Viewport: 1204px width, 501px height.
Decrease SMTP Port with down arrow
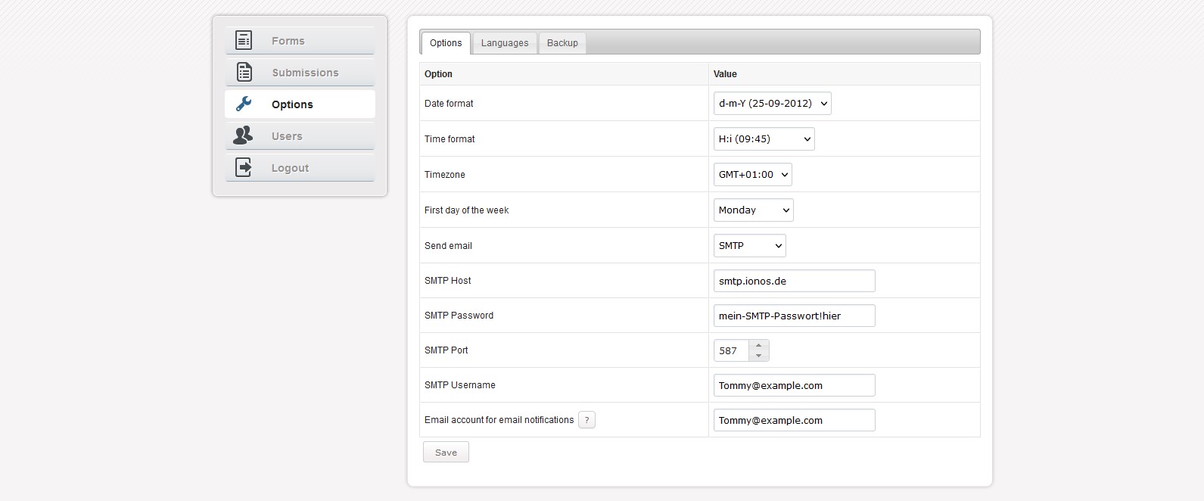758,356
